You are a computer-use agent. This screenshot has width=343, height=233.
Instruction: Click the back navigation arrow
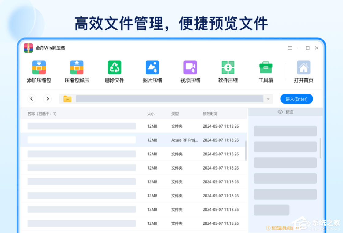(x=32, y=99)
